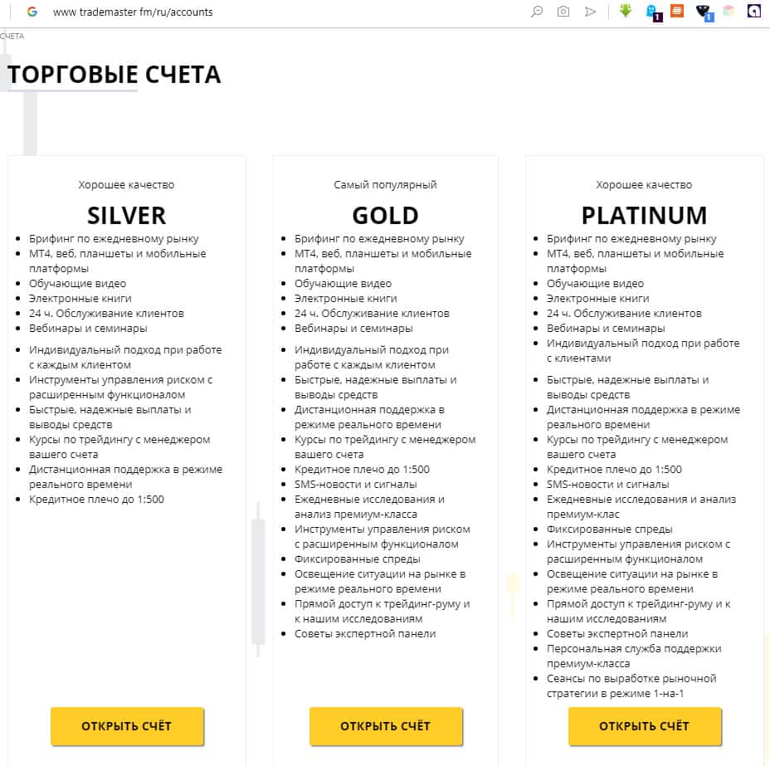Click the PLATINUM account heading
Screen dimensions: 770x766
[644, 216]
